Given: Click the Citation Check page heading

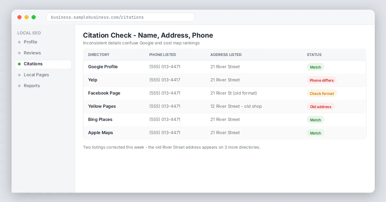Looking at the screenshot, I should pyautogui.click(x=148, y=35).
